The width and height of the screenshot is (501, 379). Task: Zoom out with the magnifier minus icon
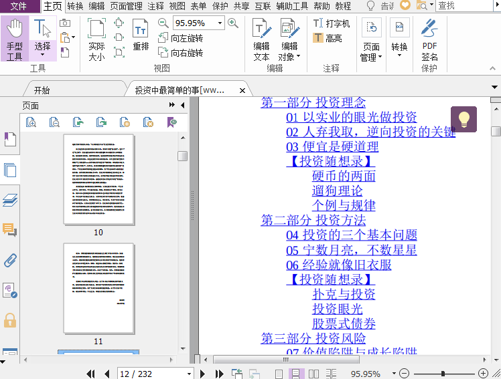pyautogui.click(x=163, y=23)
